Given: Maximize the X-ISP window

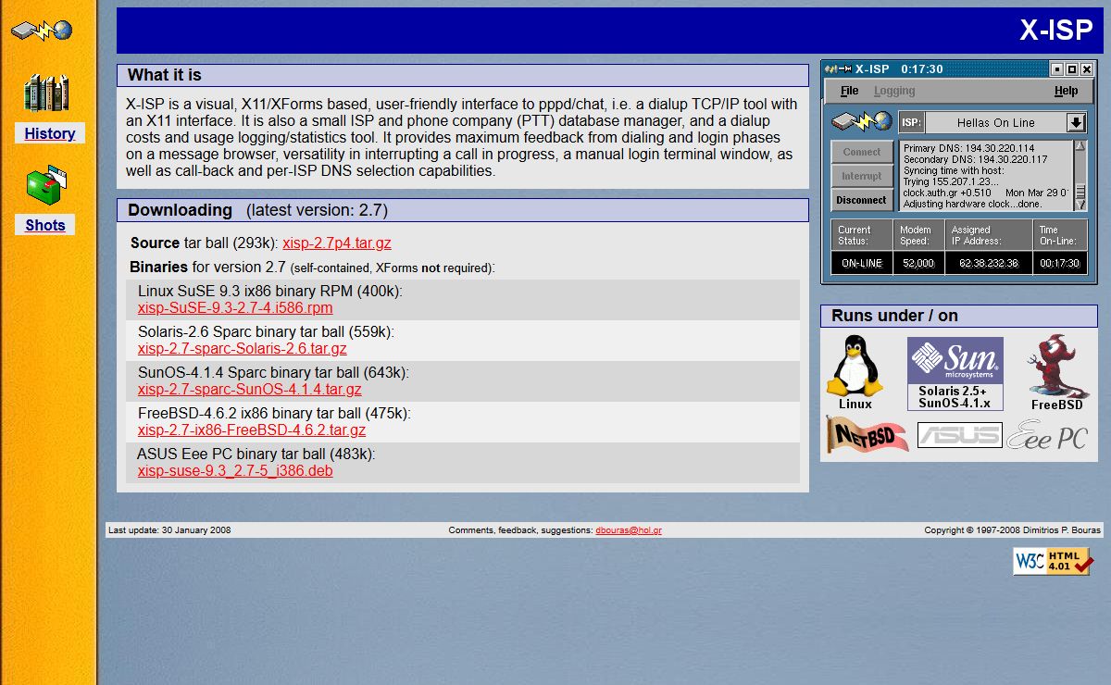Looking at the screenshot, I should click(1072, 69).
